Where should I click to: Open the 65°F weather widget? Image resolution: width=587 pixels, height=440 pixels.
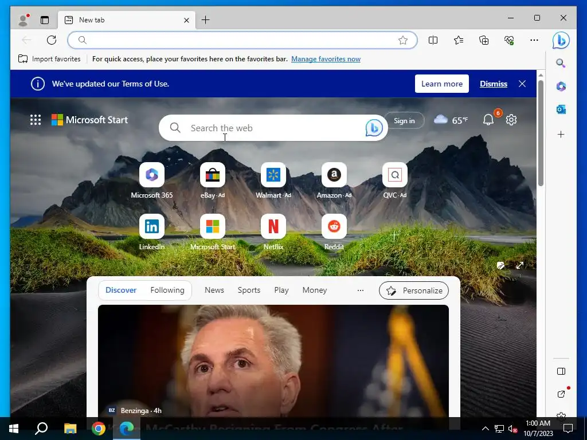451,120
